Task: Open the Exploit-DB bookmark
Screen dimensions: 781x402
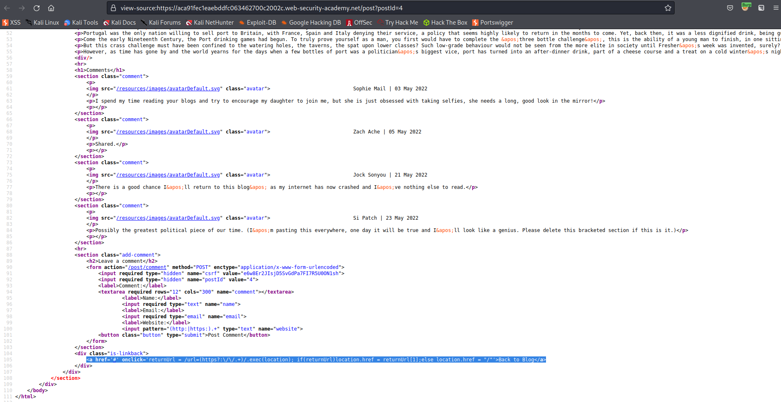Action: 258,23
